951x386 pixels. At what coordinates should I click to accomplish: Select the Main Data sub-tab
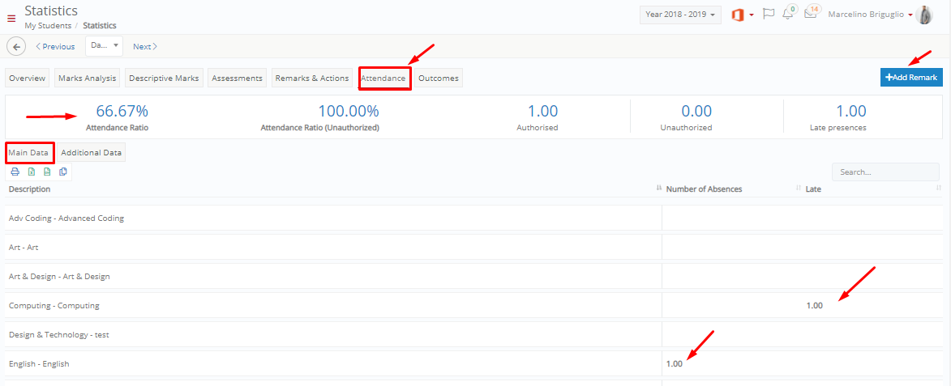click(28, 152)
